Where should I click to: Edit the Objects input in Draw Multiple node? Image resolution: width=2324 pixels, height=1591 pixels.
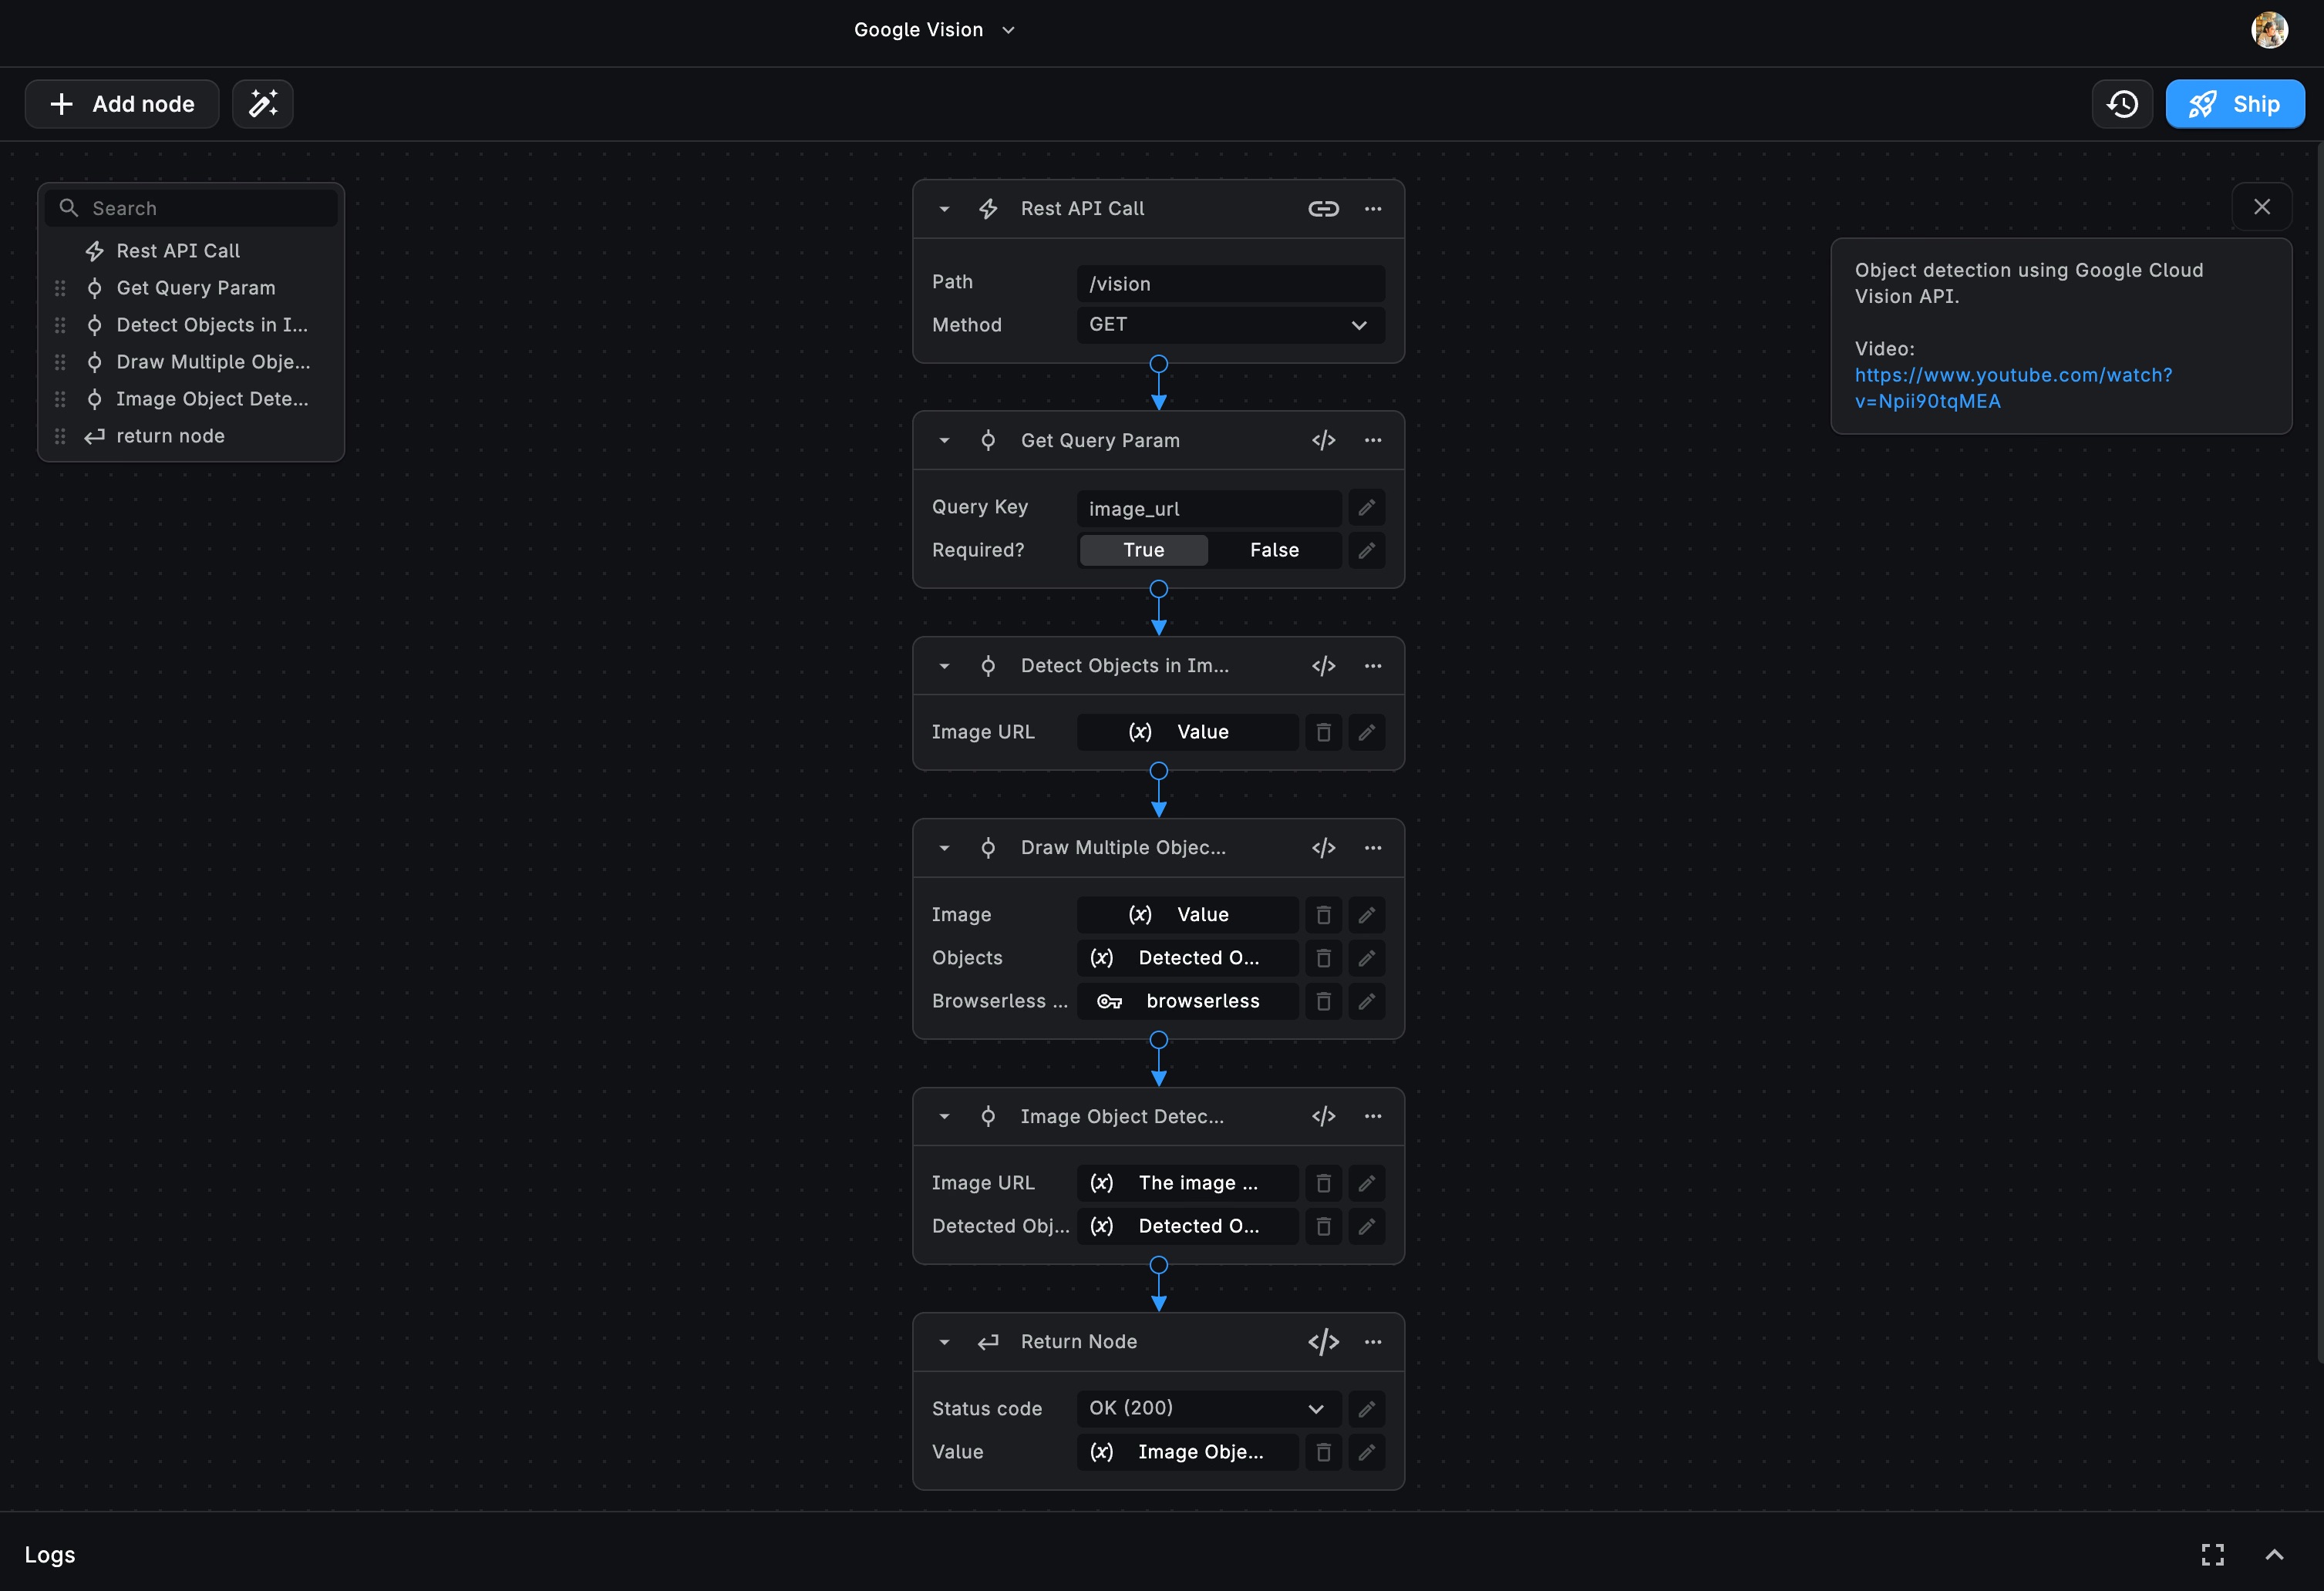1366,958
